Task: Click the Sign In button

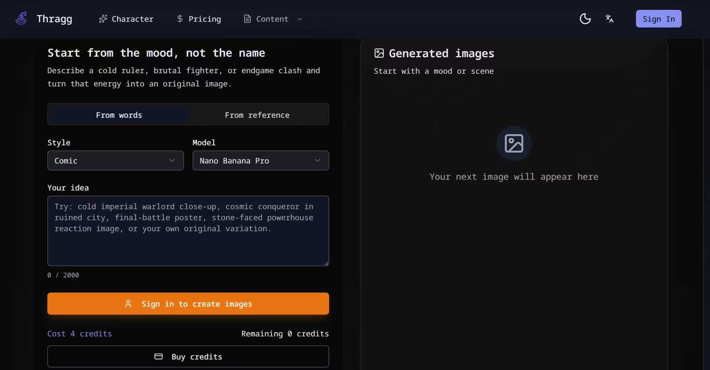Action: click(x=659, y=19)
